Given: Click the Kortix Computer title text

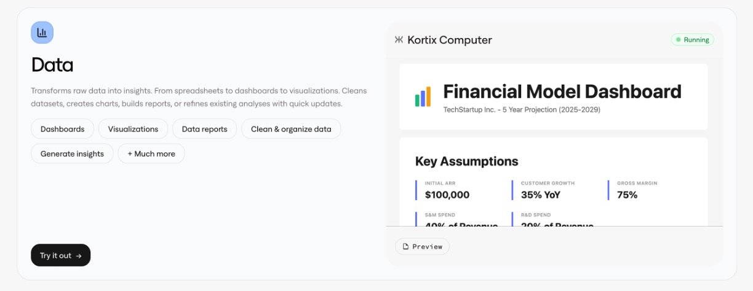Looking at the screenshot, I should tap(450, 40).
